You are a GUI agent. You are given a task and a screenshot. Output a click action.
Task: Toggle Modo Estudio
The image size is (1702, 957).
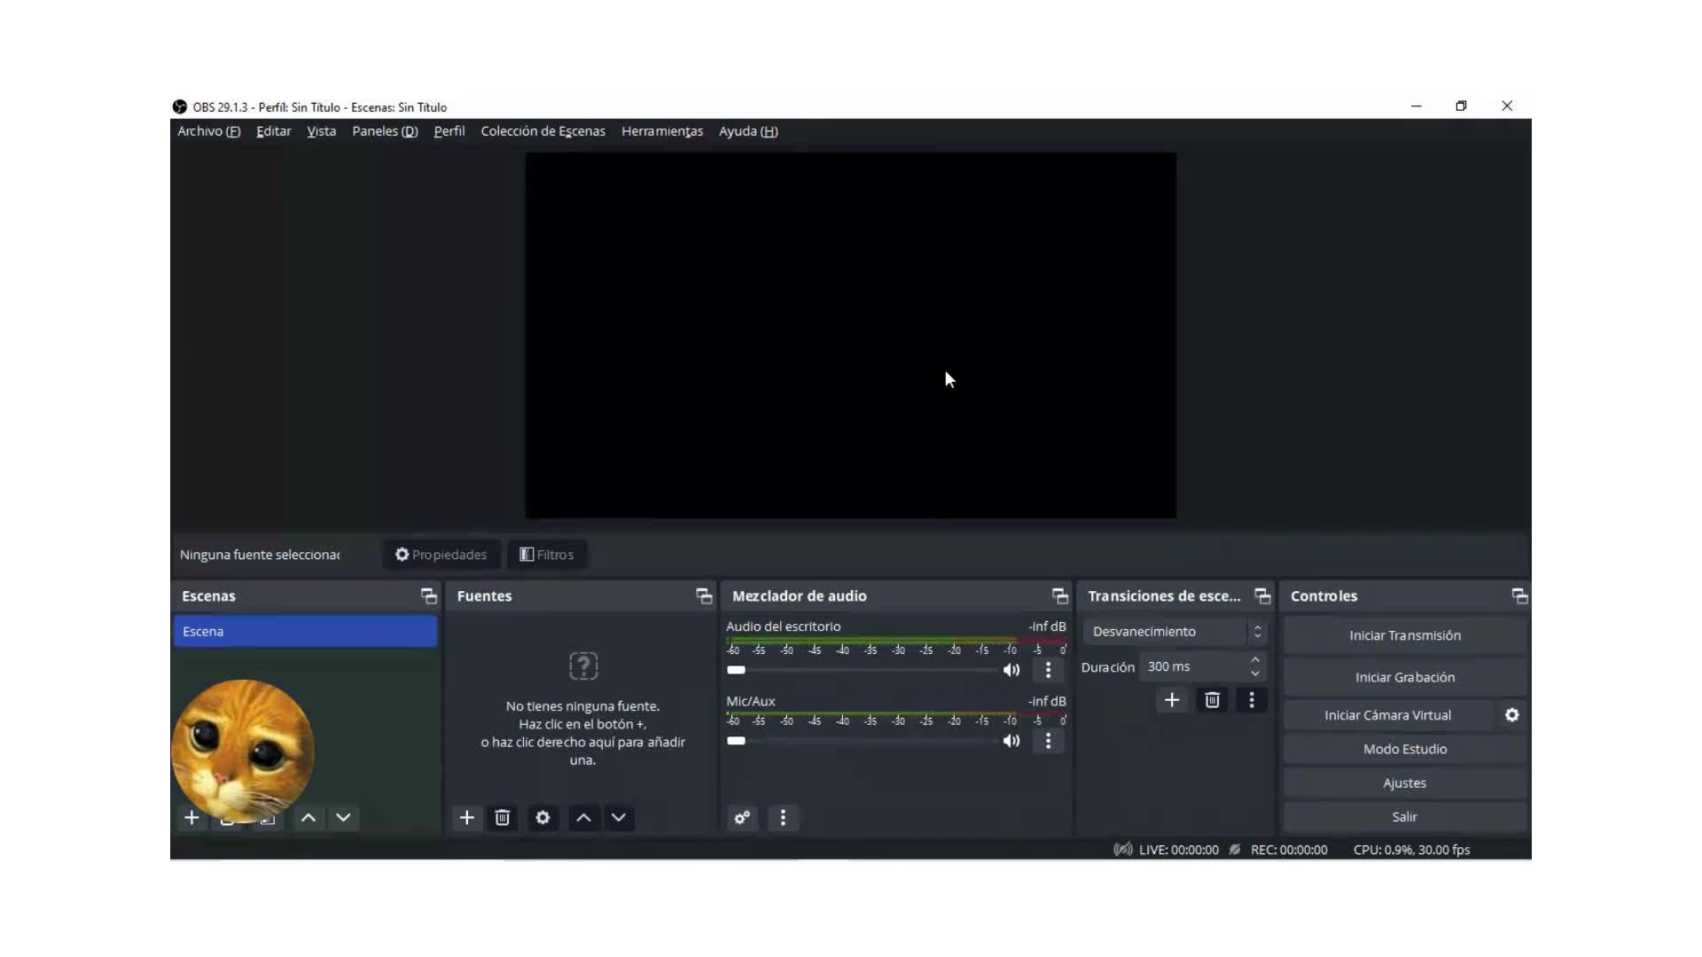click(1404, 749)
